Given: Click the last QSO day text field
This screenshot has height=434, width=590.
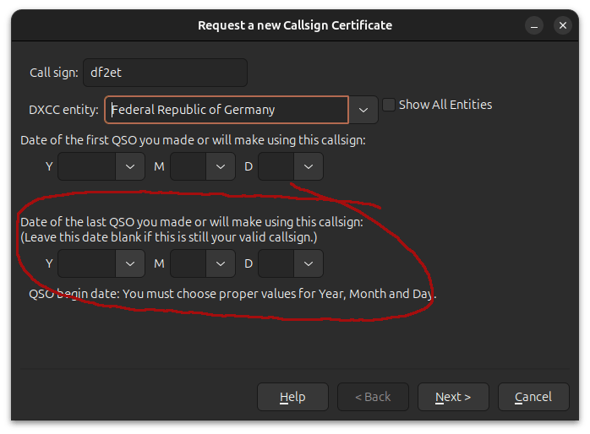Looking at the screenshot, I should pos(276,263).
